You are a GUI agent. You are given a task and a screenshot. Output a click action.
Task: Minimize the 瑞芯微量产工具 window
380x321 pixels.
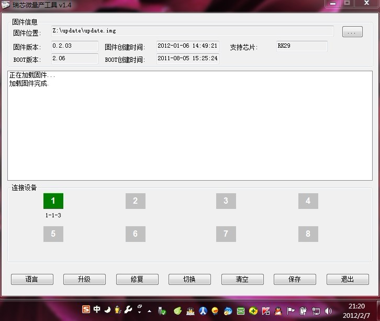pyautogui.click(x=333, y=3)
